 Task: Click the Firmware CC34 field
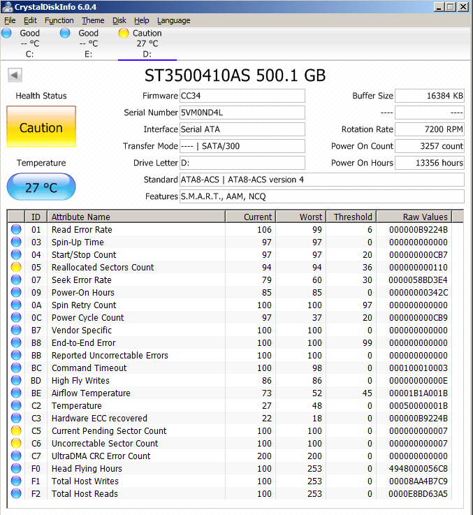coord(242,96)
